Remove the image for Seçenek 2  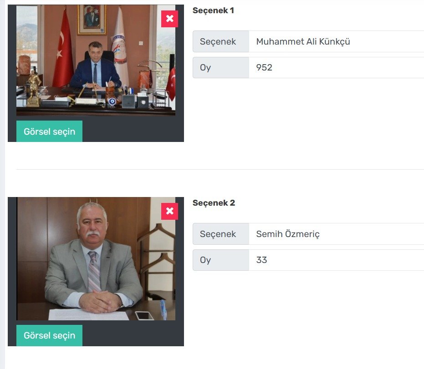click(169, 211)
